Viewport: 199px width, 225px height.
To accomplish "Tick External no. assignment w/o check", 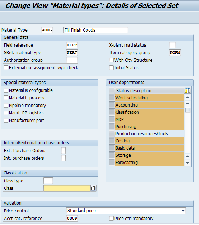I will 6,68.
